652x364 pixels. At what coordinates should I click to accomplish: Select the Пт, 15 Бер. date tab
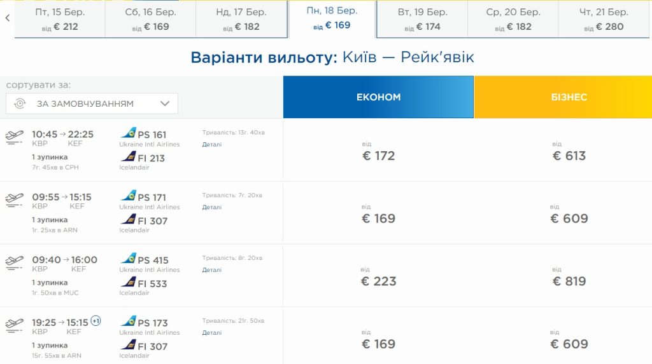click(60, 19)
